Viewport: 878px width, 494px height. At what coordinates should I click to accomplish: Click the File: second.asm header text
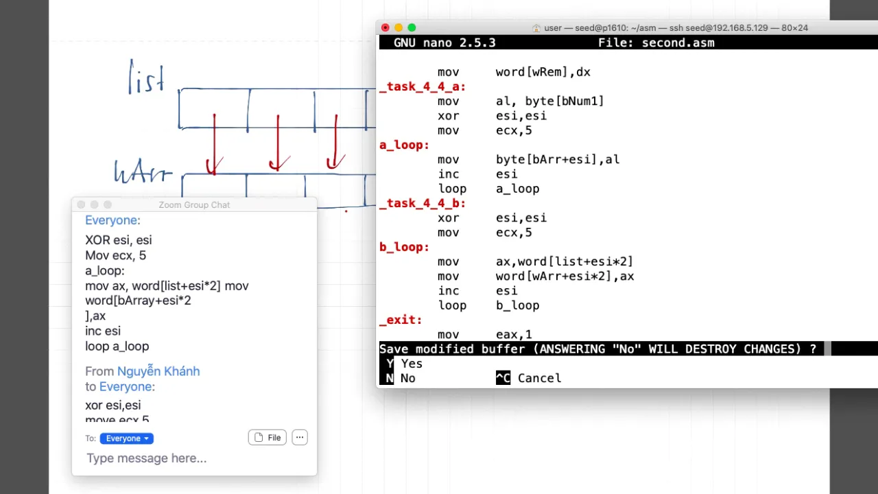656,43
